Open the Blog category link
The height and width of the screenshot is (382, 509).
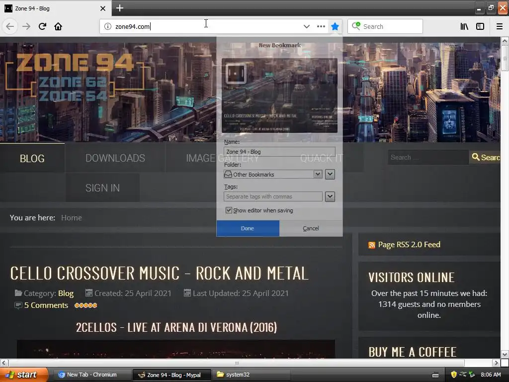(x=66, y=293)
